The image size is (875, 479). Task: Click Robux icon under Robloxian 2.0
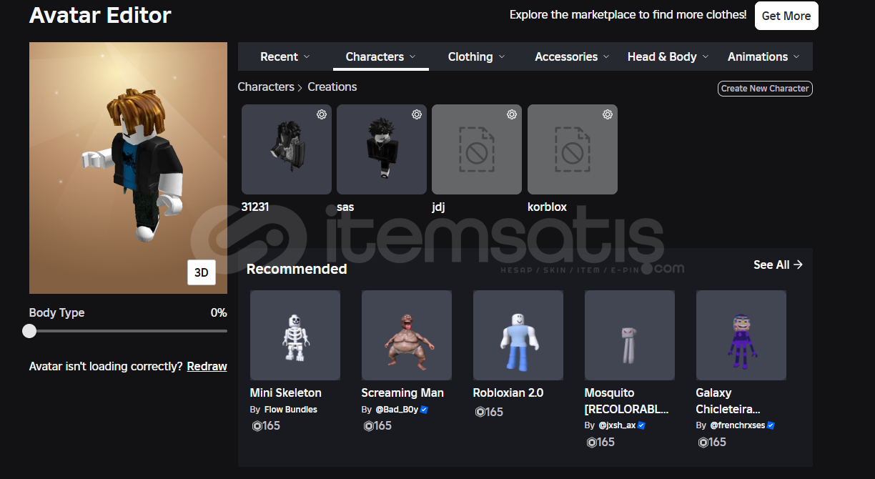[x=480, y=413]
